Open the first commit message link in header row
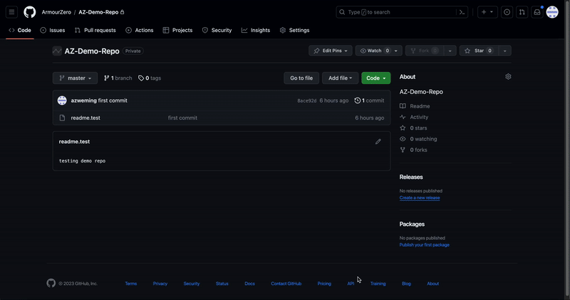This screenshot has height=300, width=570. 113,100
